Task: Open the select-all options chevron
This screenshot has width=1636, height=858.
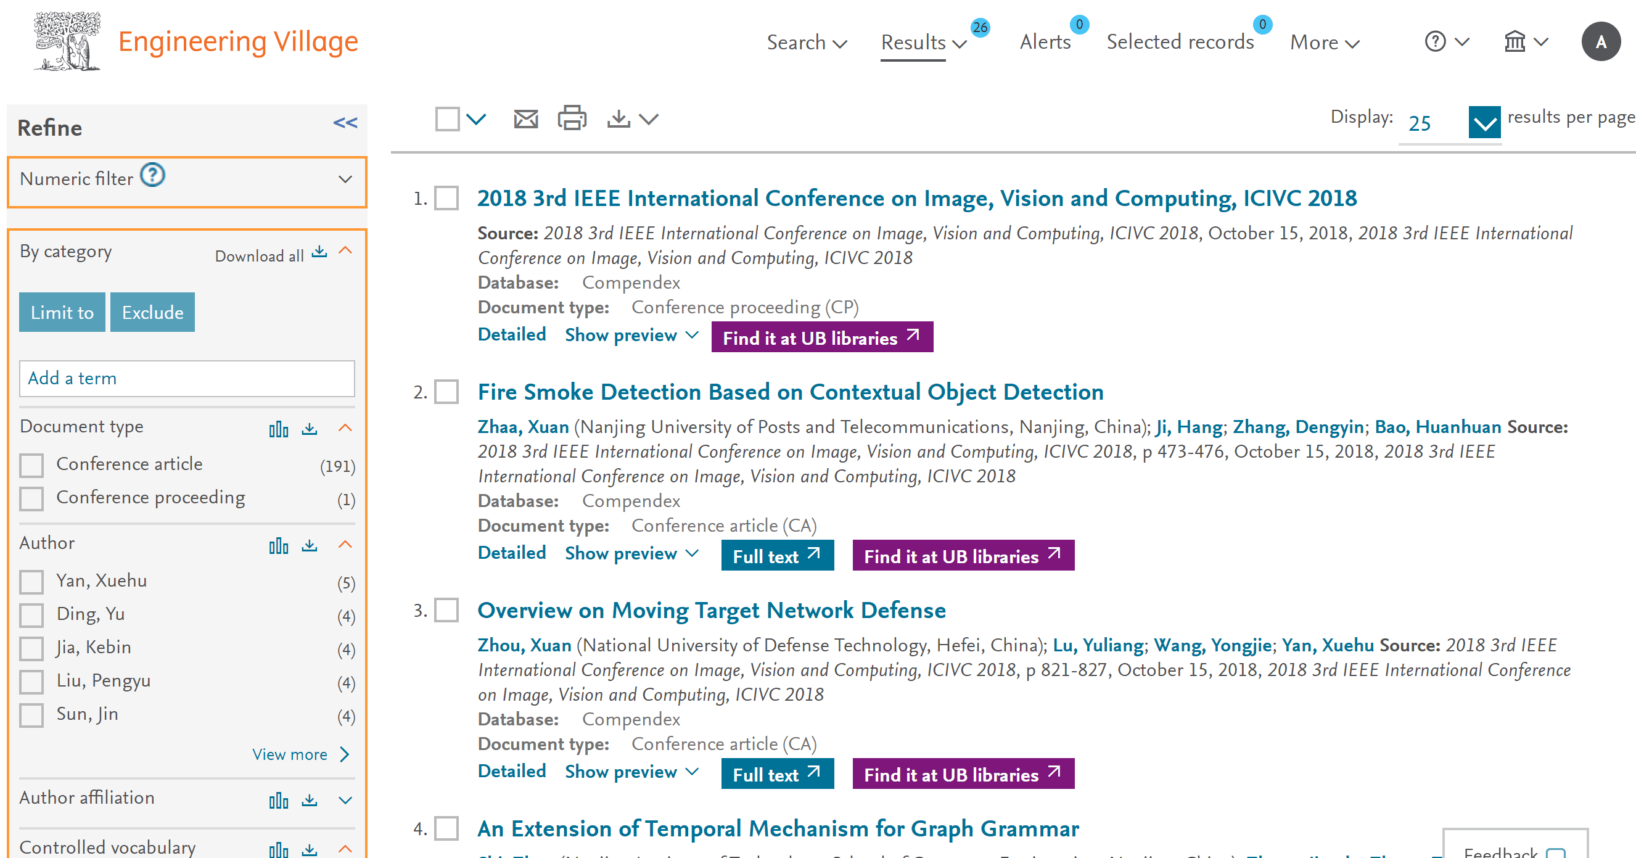Action: (x=475, y=119)
